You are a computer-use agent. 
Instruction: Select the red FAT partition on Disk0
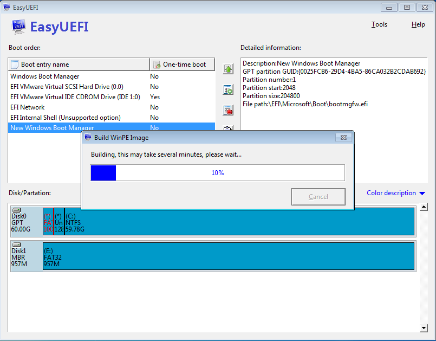[x=48, y=222]
